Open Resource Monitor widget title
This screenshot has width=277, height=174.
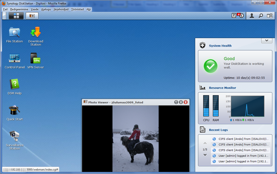tap(222, 88)
